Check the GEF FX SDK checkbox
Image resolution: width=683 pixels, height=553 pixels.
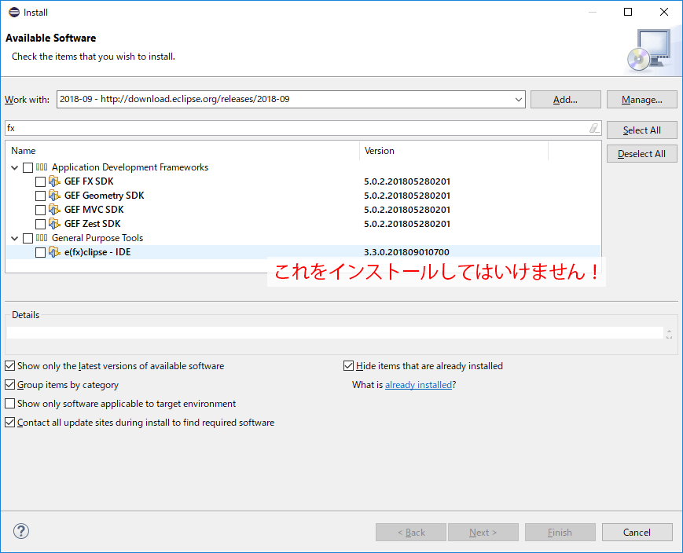(40, 181)
